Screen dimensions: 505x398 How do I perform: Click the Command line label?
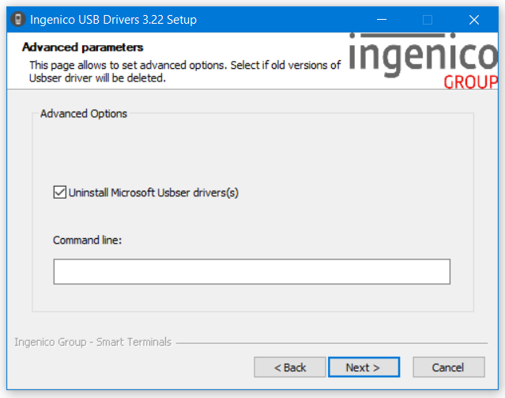pyautogui.click(x=87, y=241)
